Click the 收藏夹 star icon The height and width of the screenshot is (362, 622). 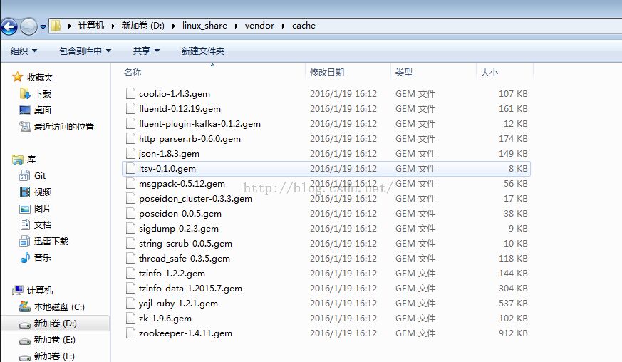[x=17, y=77]
